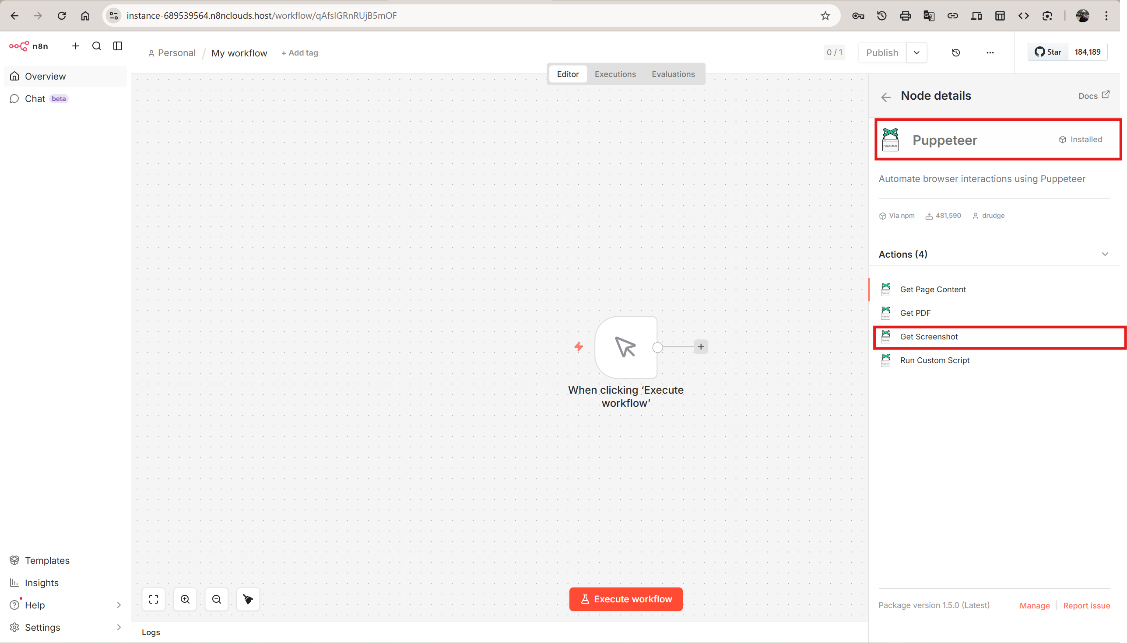Viewport: 1127px width, 643px height.
Task: Open the browser password key icon
Action: tap(858, 16)
